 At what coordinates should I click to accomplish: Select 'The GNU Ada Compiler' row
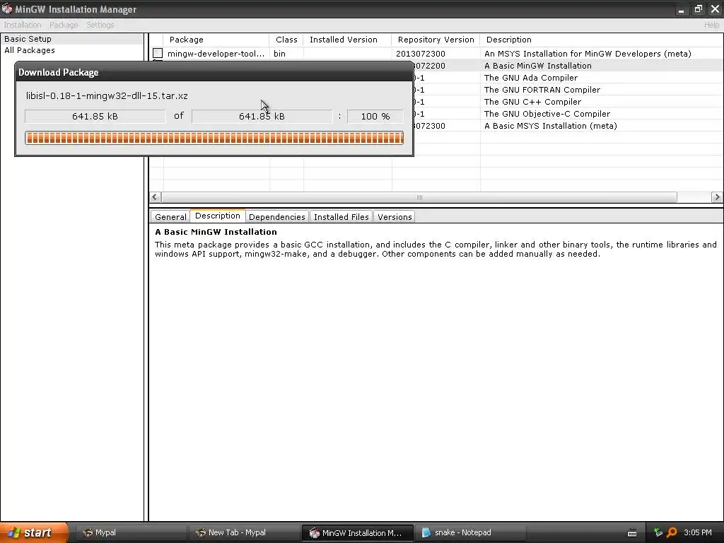pos(568,78)
